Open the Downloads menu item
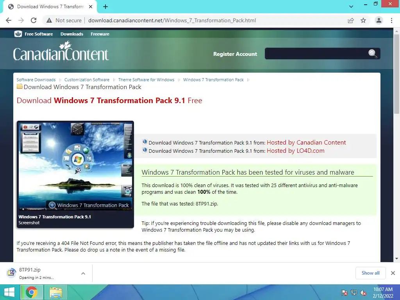This screenshot has height=300, width=400. pos(72,34)
